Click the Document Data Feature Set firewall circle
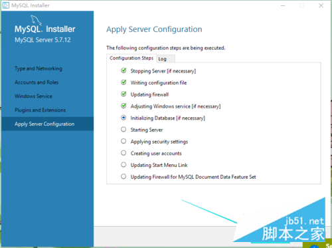This screenshot has width=332, height=248. point(124,176)
